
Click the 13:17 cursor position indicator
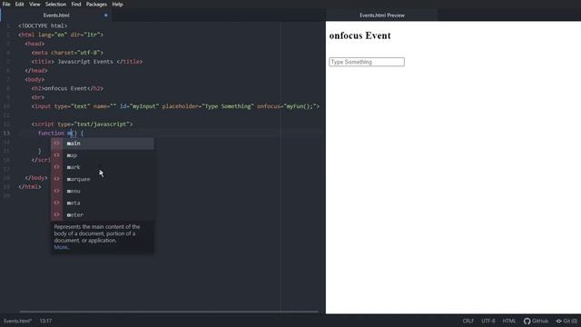45,321
